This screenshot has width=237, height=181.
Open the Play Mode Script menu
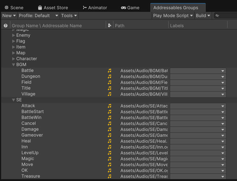173,15
